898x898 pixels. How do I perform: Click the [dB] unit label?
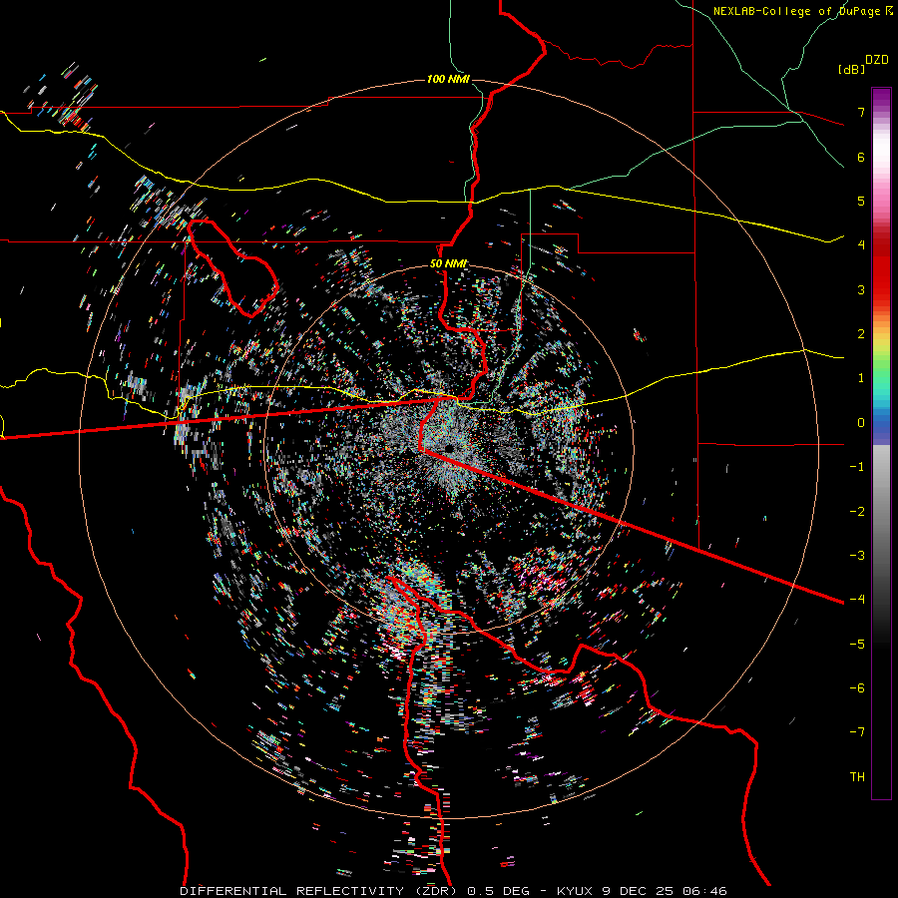pyautogui.click(x=851, y=69)
